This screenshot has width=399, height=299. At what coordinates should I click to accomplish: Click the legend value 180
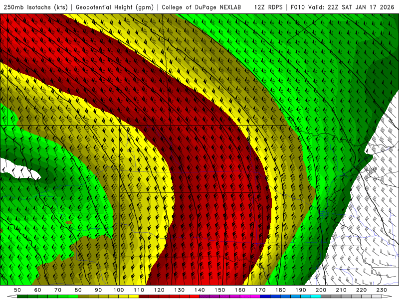[x=280, y=290]
